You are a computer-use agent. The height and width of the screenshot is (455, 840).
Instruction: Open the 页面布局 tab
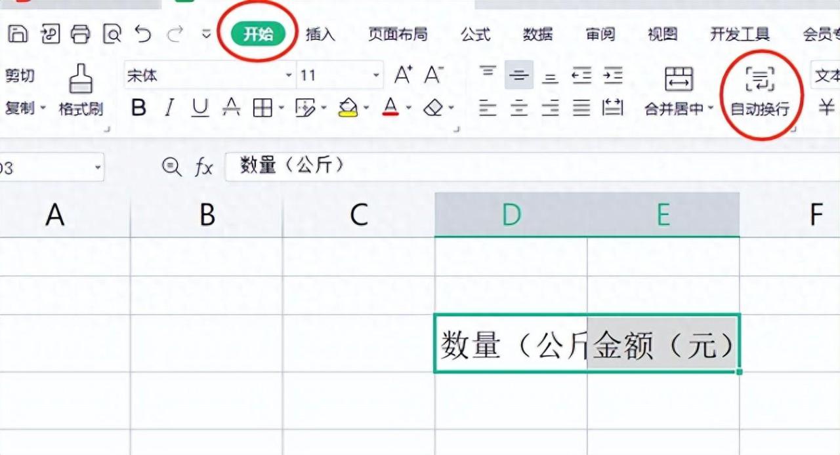click(x=397, y=34)
